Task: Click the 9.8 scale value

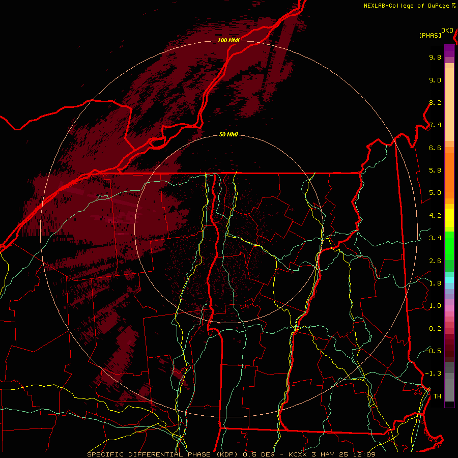Action: (x=435, y=58)
